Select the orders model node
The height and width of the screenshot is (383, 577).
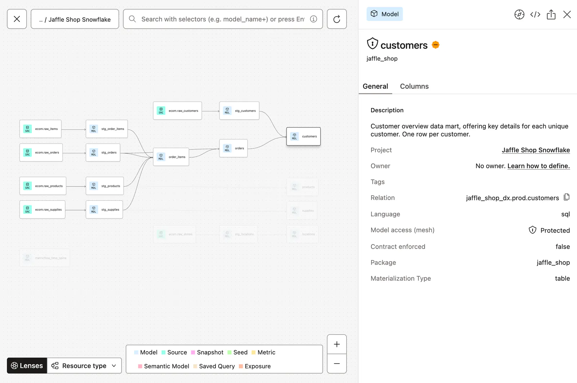[233, 148]
